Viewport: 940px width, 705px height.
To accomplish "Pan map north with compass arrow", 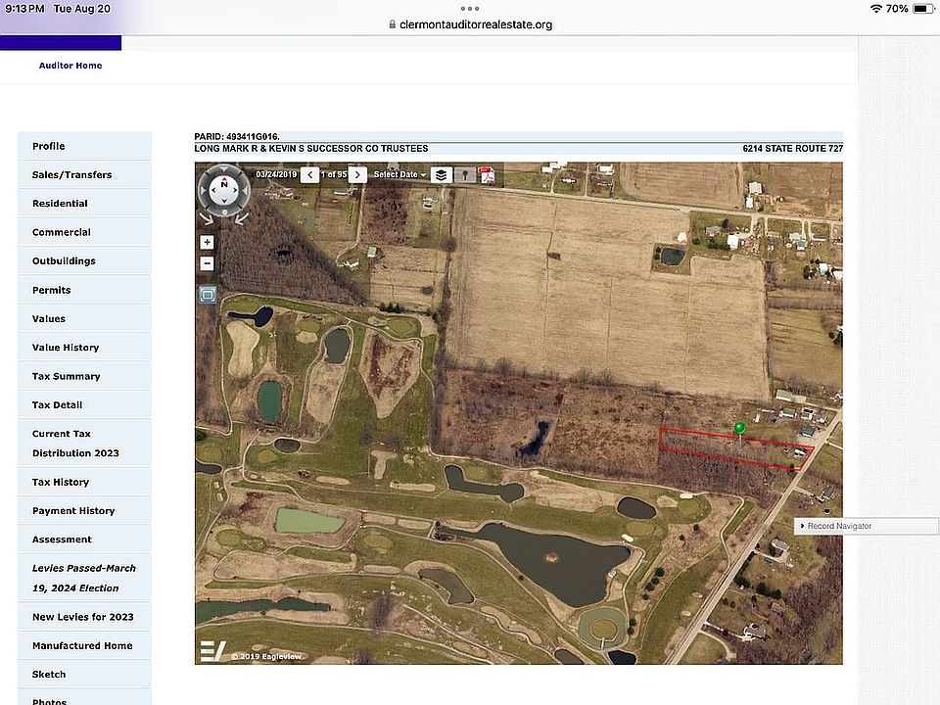I will [x=224, y=178].
